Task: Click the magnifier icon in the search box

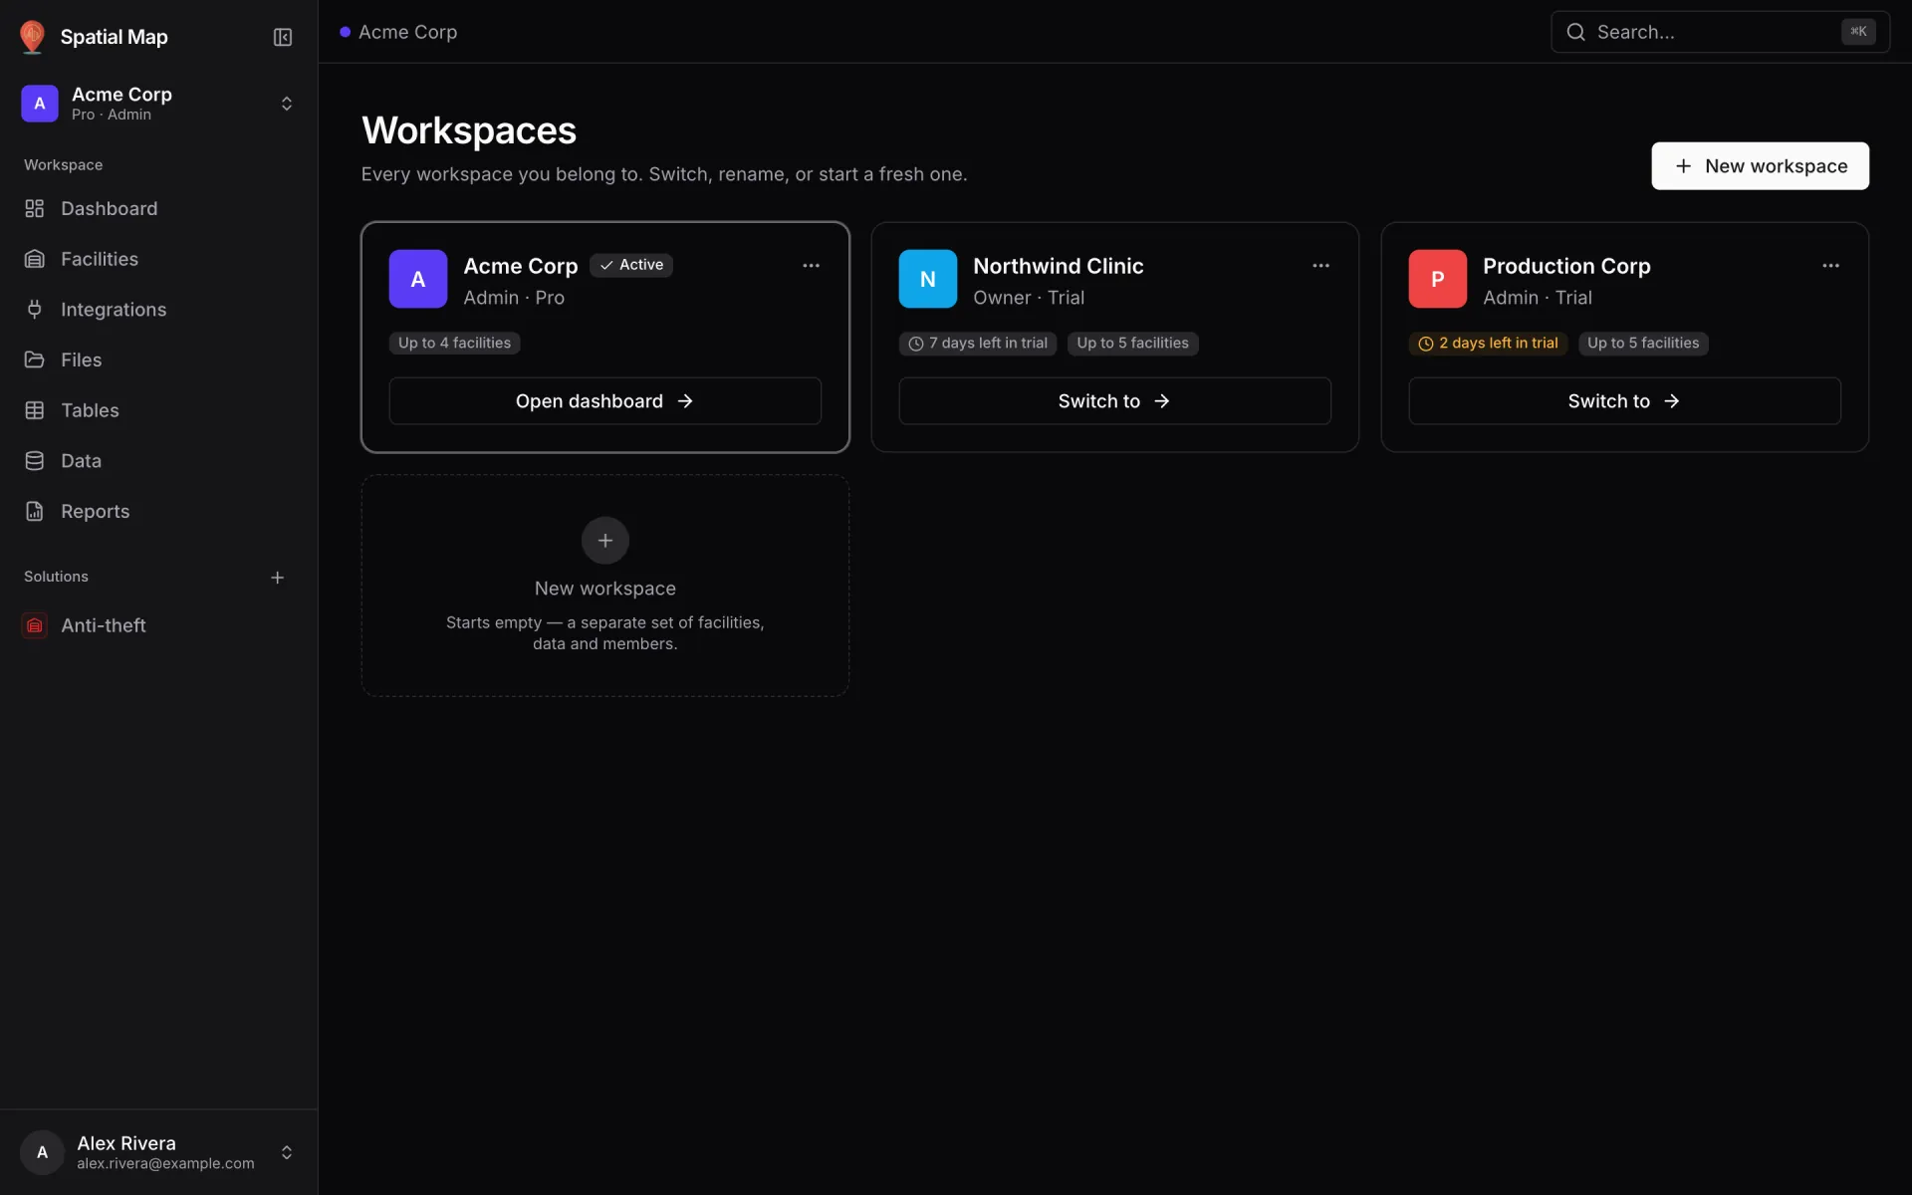Action: click(1575, 32)
